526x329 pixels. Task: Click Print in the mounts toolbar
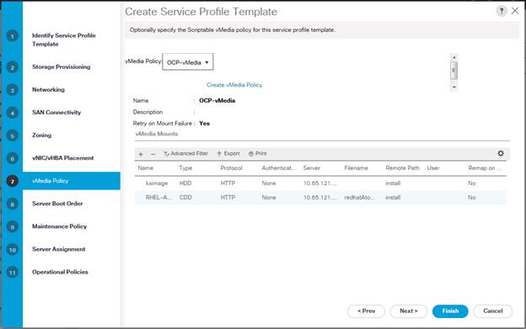(x=257, y=154)
